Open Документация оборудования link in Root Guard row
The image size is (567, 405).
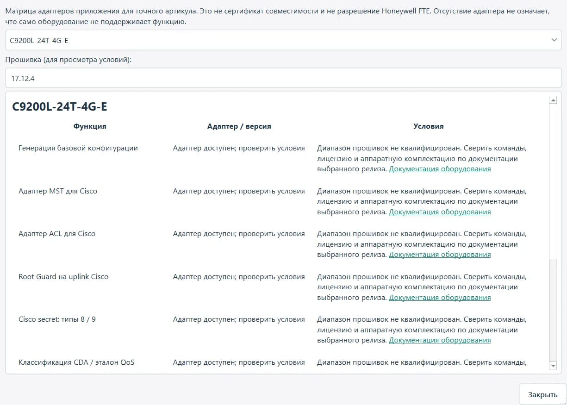(440, 298)
